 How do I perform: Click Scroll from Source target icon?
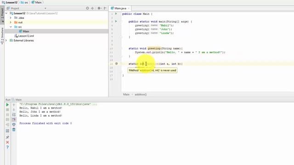(x=87, y=8)
